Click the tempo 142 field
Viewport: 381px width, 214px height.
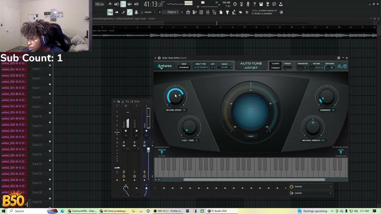tap(99, 4)
